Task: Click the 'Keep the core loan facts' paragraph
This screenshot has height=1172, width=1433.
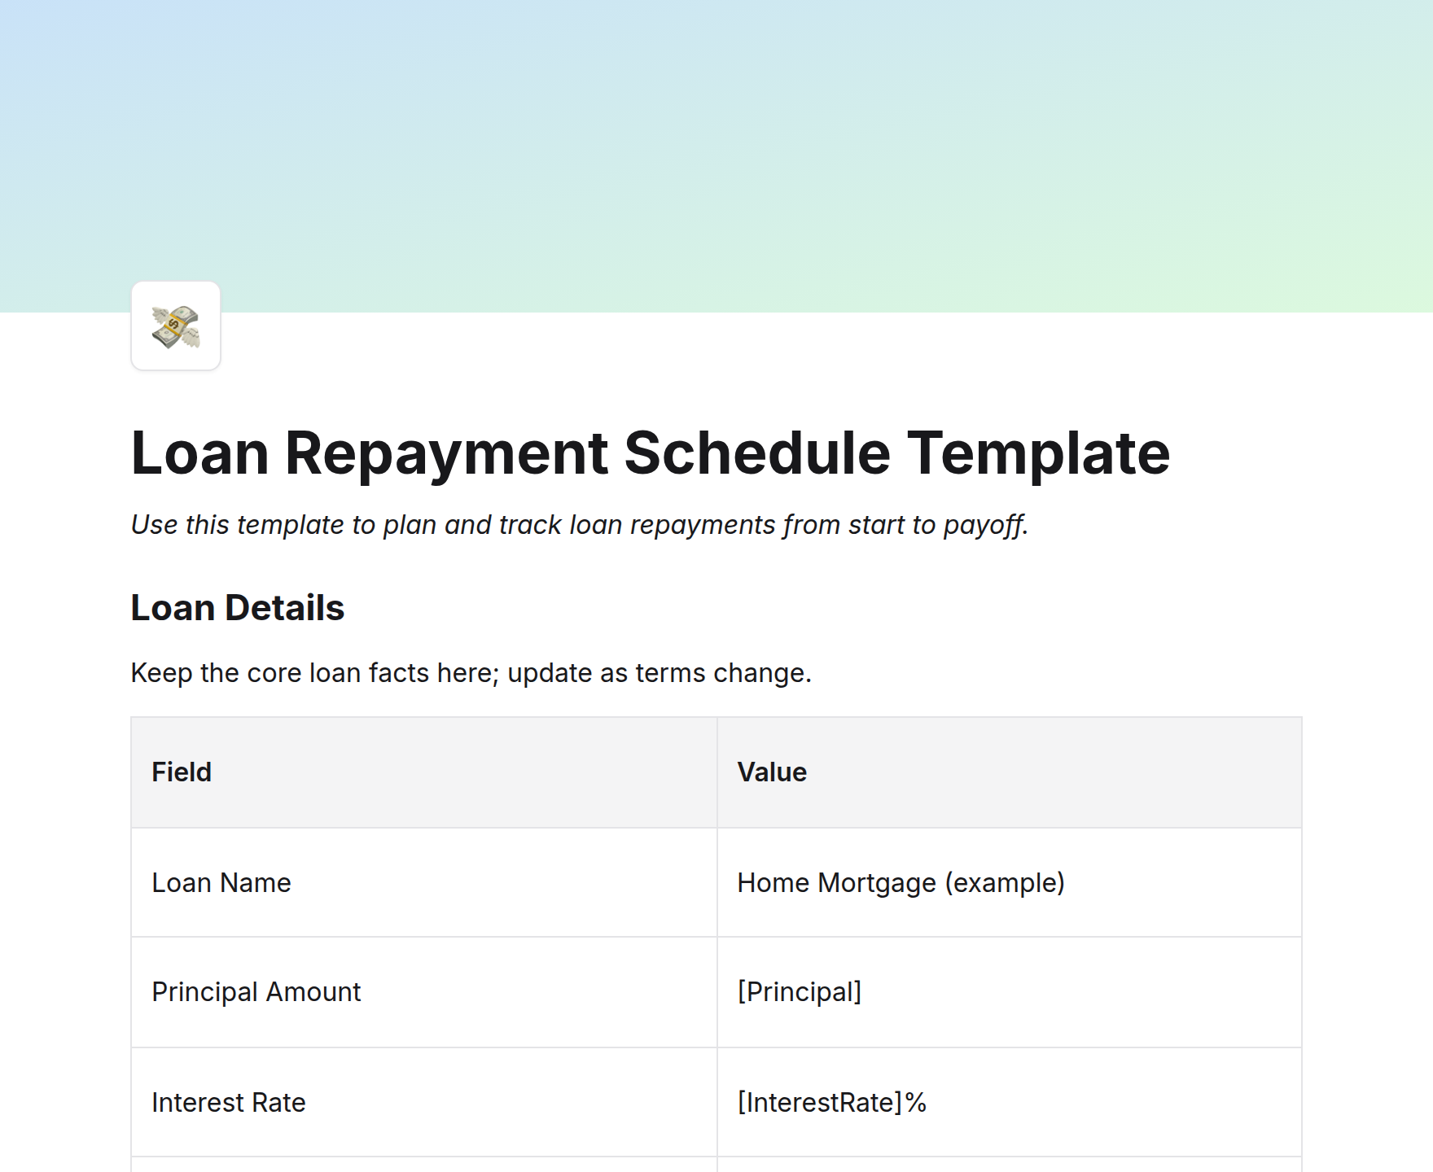Action: [471, 673]
